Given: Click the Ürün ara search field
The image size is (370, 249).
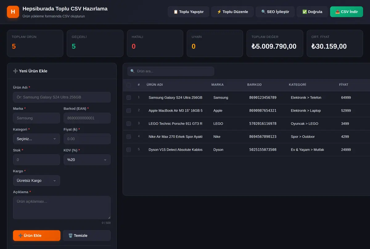Looking at the screenshot, I should tap(171, 71).
